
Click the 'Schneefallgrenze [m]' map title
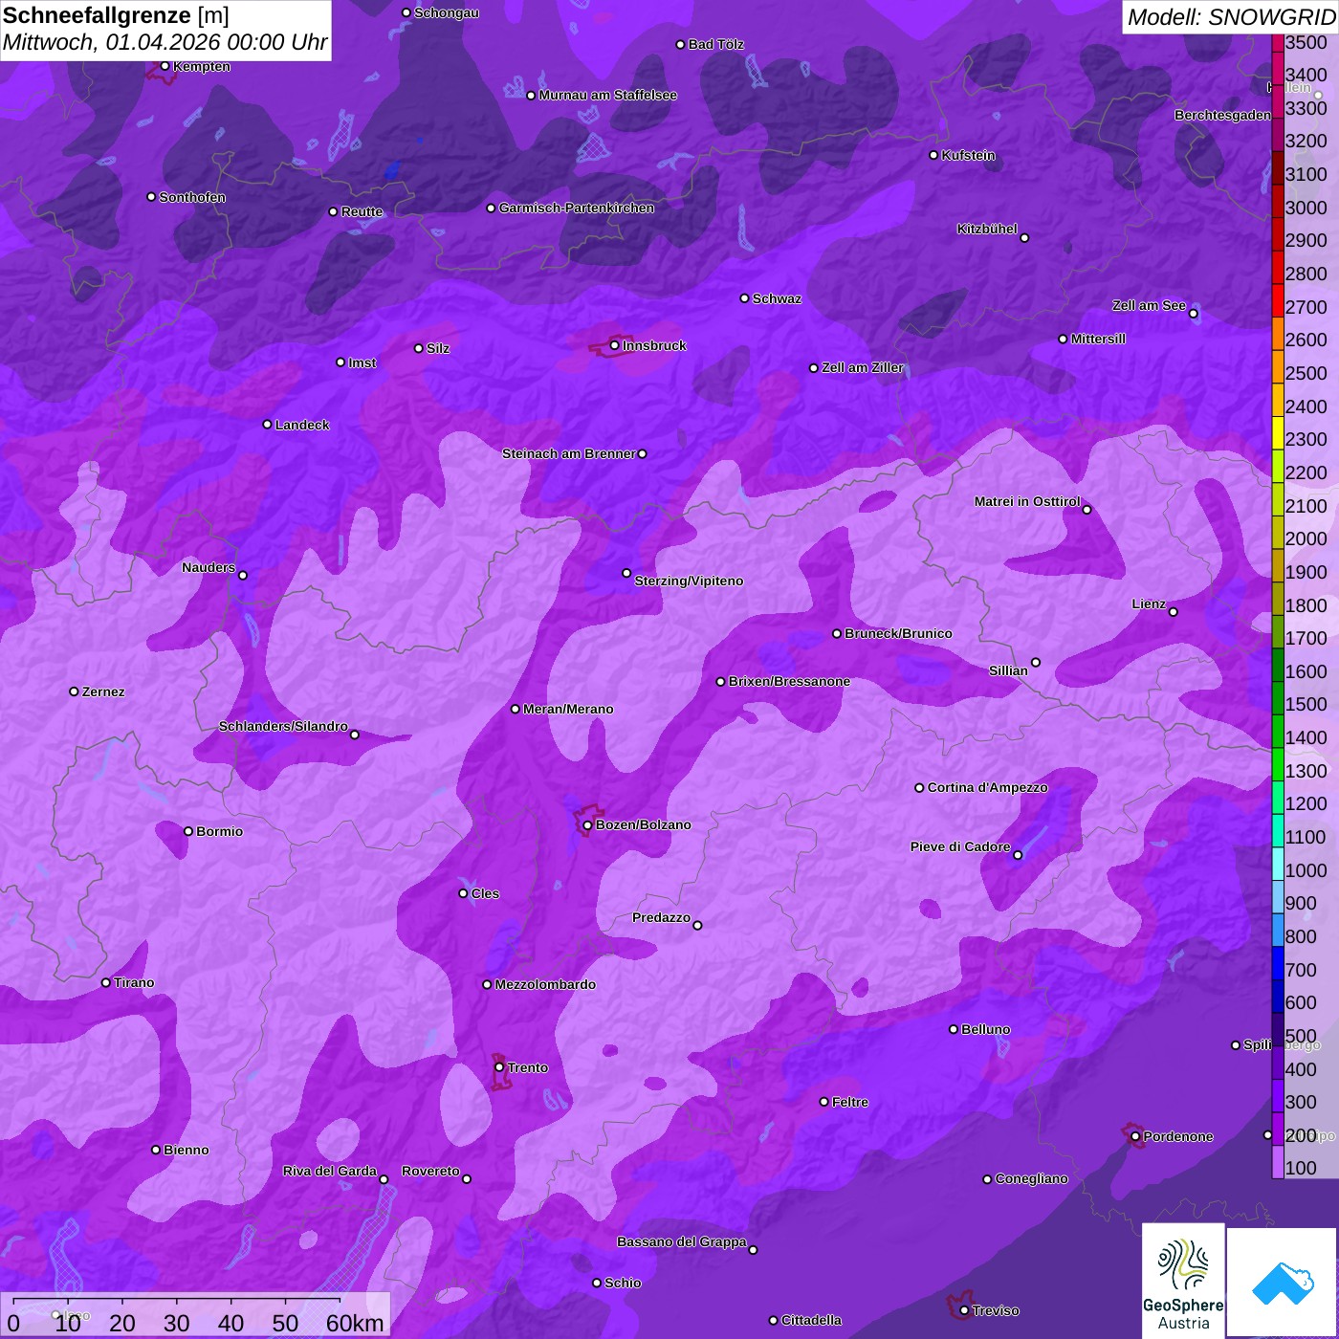pyautogui.click(x=116, y=15)
